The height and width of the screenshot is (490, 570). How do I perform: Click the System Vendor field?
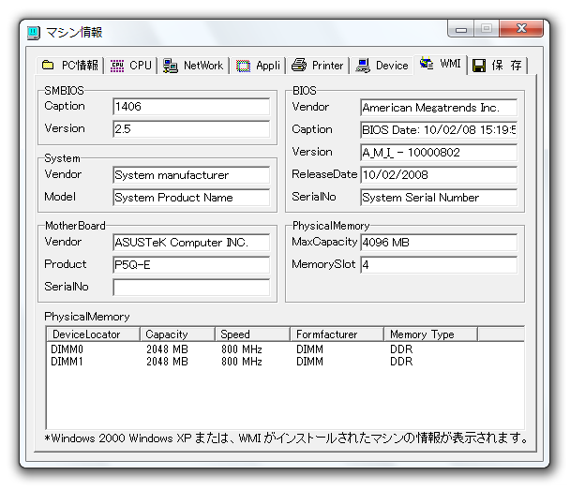(x=191, y=175)
